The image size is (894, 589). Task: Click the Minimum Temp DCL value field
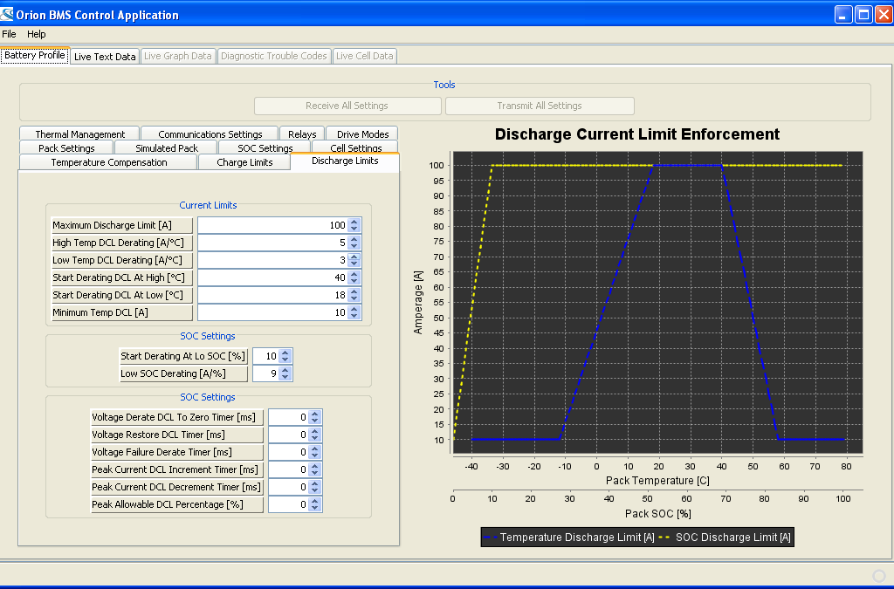(272, 312)
